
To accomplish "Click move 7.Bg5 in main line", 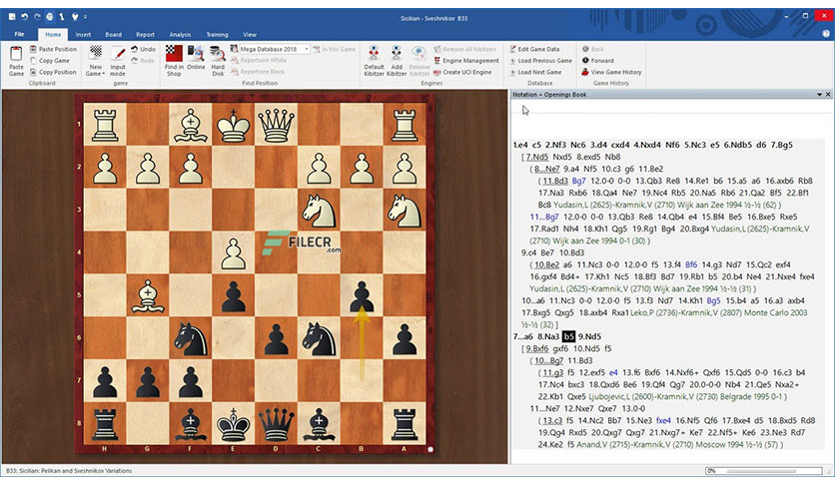I will click(x=782, y=145).
